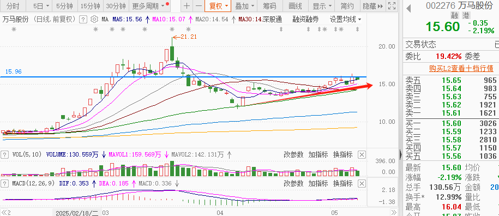This screenshot has width=499, height=216.
Task: Toggle fullscreen chart view icon
Action: coord(392,5)
